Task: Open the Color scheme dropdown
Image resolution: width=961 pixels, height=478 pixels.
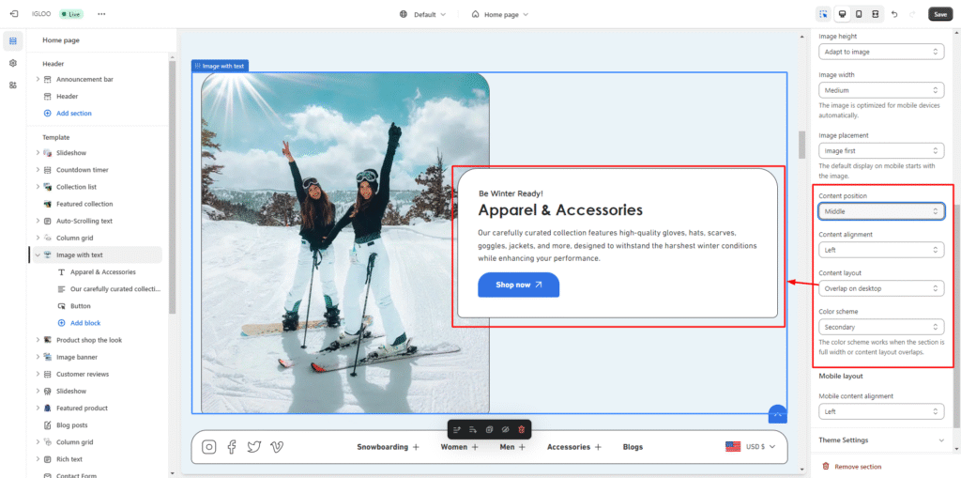Action: click(x=880, y=327)
